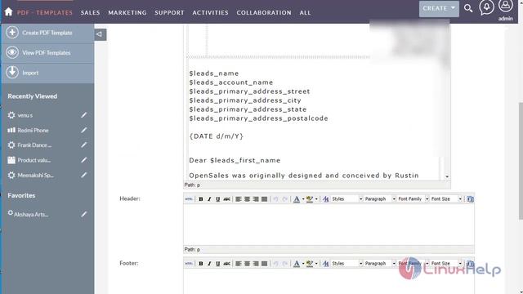Apply highlight color in Header toolbar
The height and width of the screenshot is (294, 523).
coord(310,199)
